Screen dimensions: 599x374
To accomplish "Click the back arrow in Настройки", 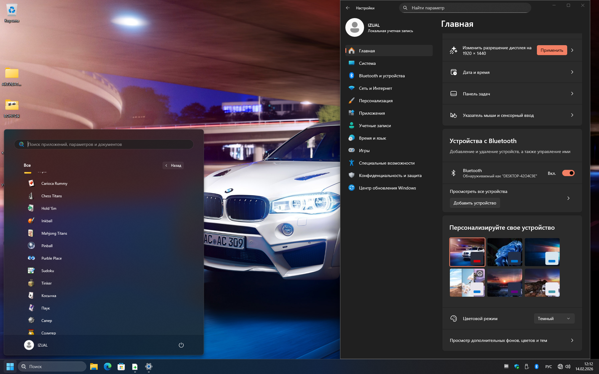I will tap(348, 8).
